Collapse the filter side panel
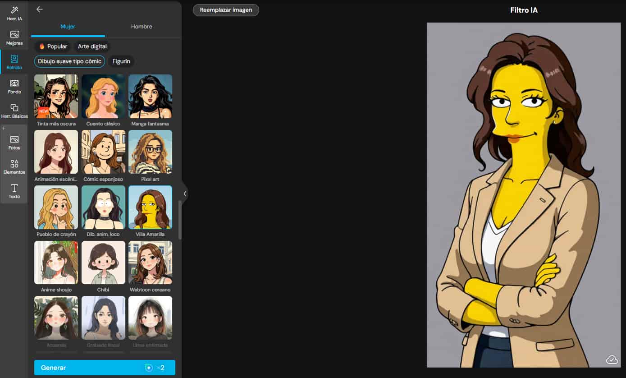 pyautogui.click(x=185, y=194)
